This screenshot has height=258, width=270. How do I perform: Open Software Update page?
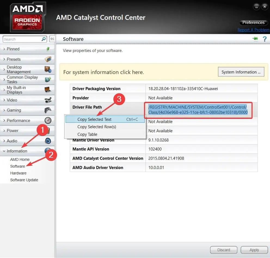click(24, 180)
